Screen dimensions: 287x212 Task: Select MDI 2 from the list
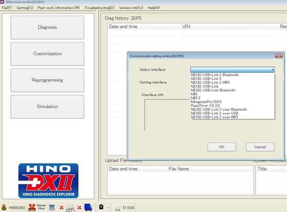tap(196, 98)
